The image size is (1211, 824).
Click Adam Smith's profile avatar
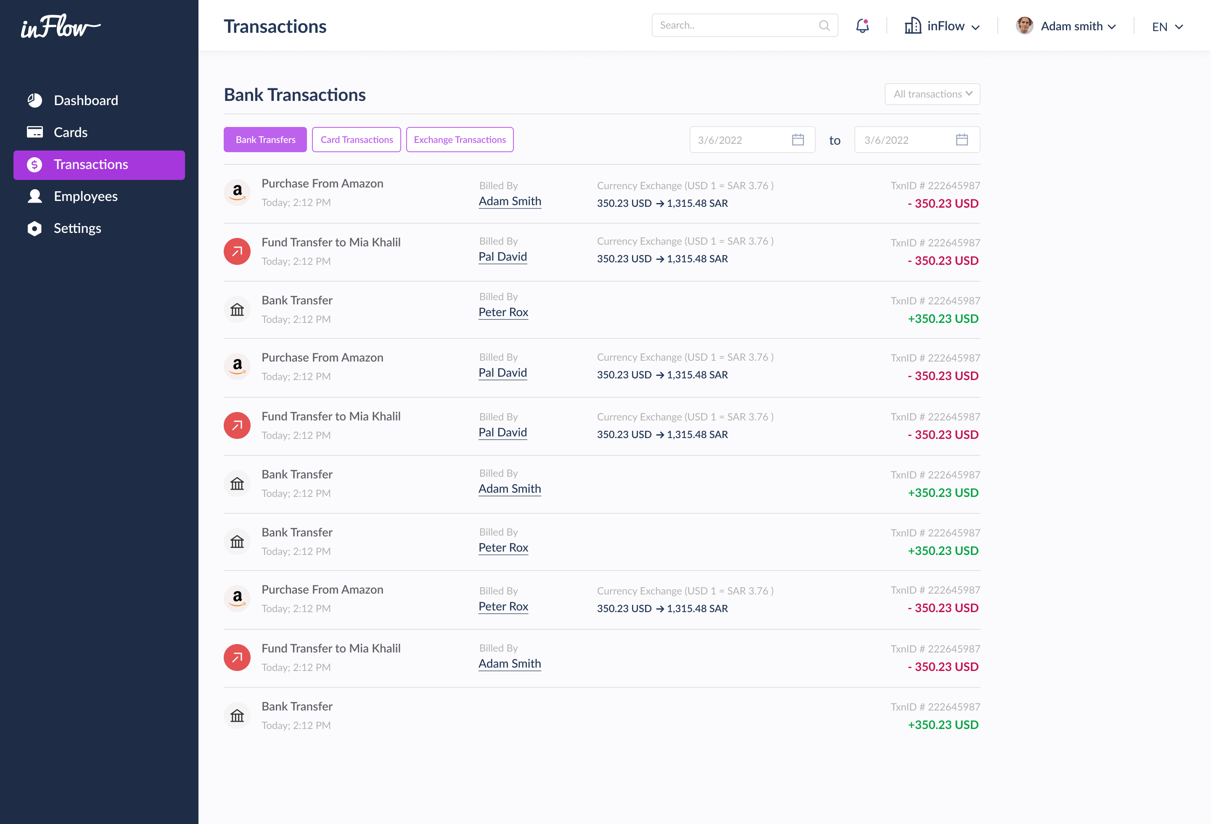tap(1024, 26)
